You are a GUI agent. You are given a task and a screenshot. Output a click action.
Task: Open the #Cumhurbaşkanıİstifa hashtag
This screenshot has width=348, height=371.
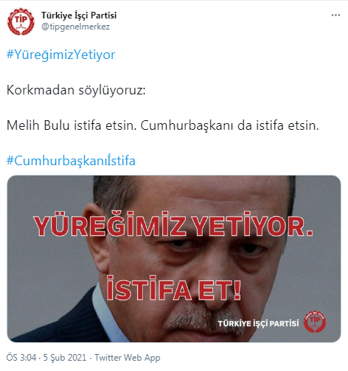[x=71, y=161]
